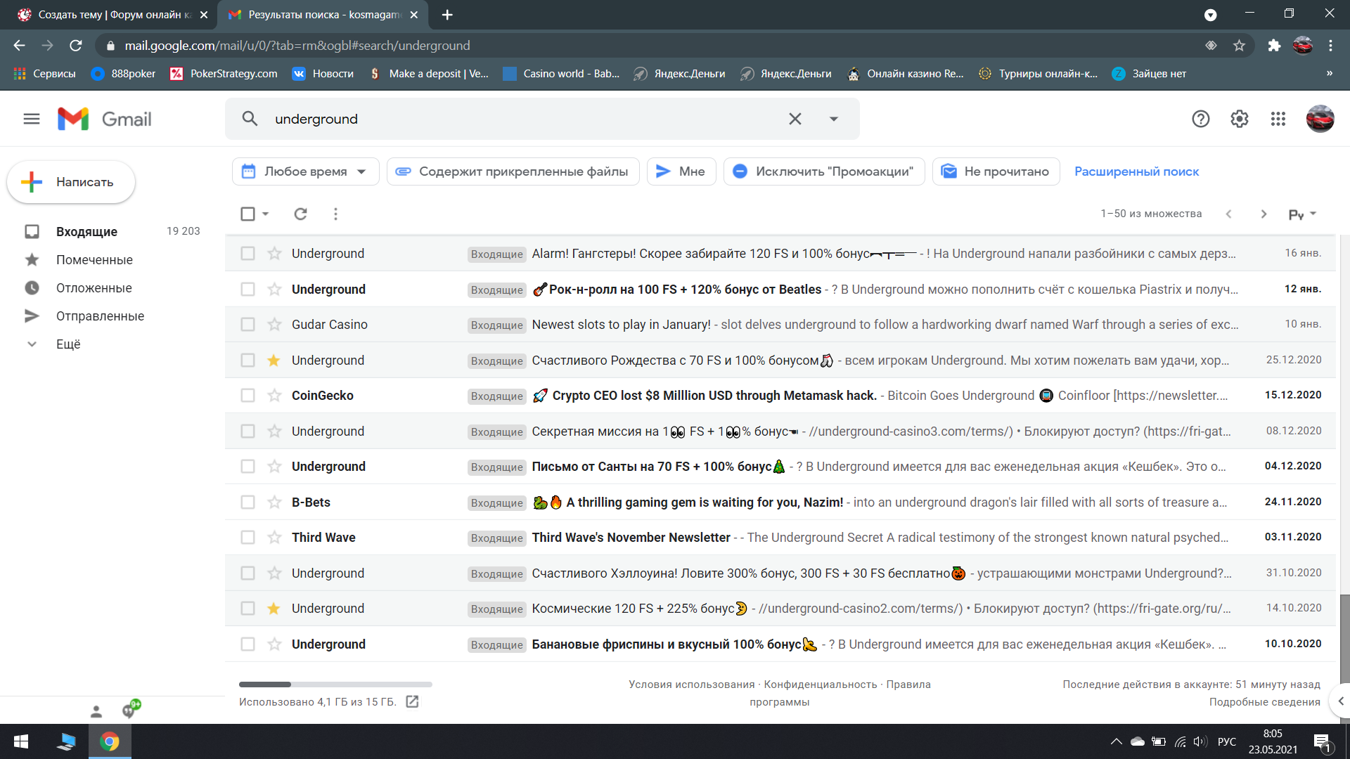Clear the search query with the X icon
This screenshot has width=1350, height=759.
[x=795, y=119]
